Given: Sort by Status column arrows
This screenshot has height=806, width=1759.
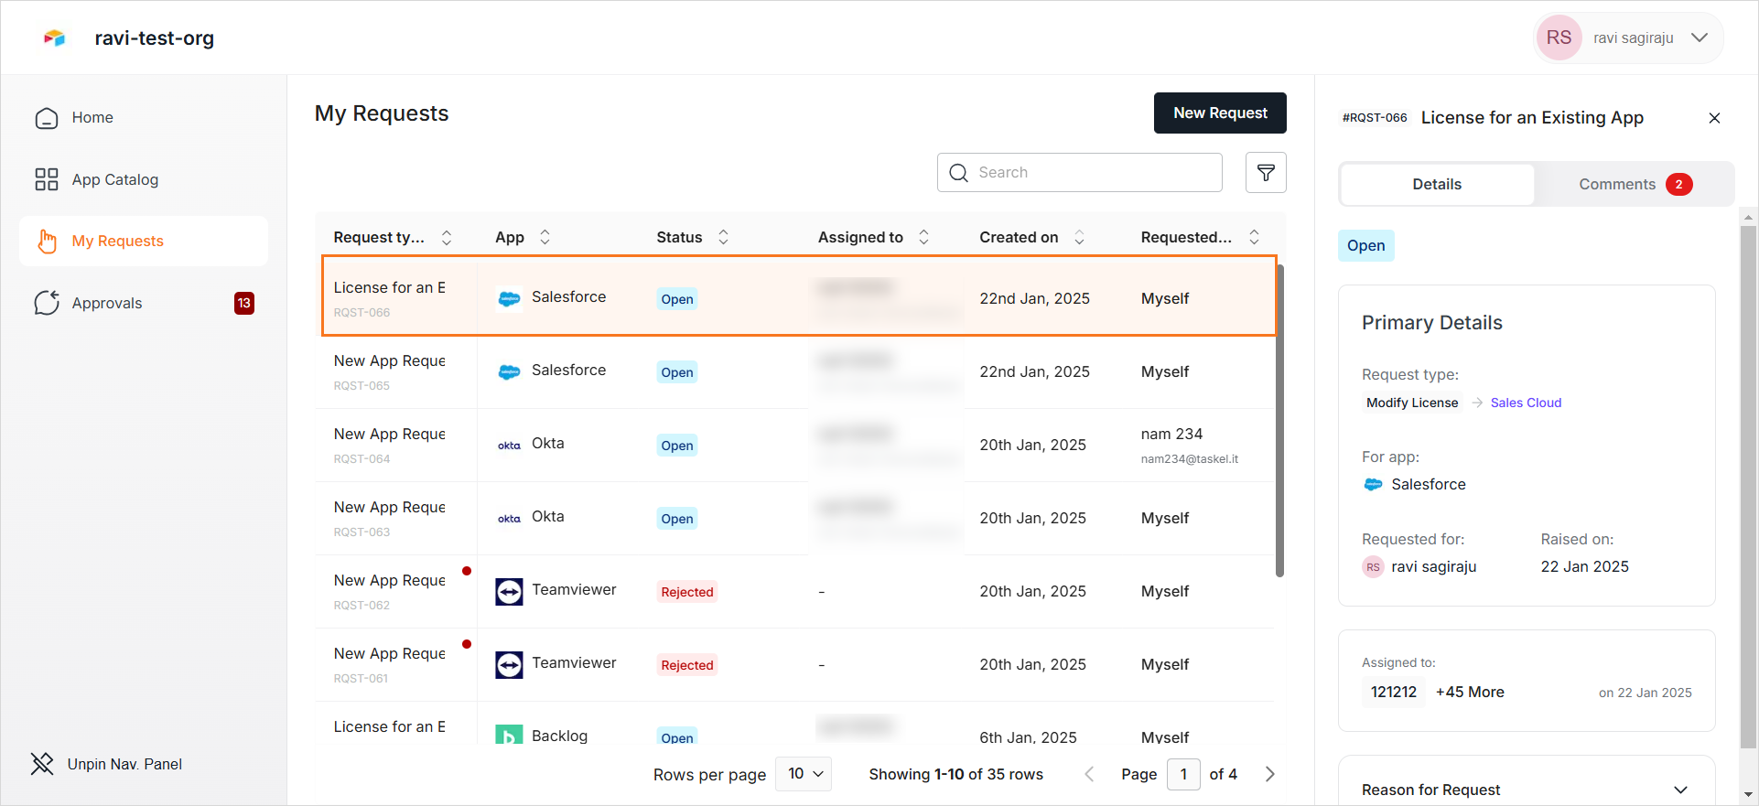Looking at the screenshot, I should tap(723, 237).
